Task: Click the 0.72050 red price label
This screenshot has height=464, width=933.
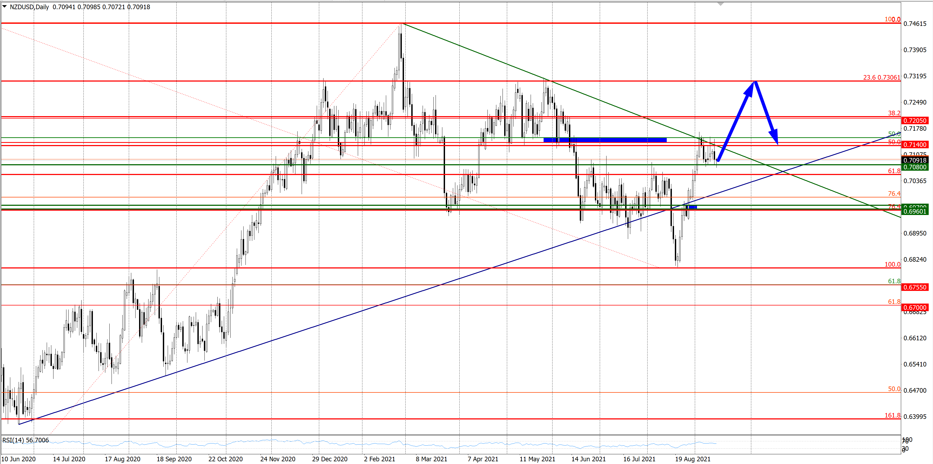Action: (915, 121)
